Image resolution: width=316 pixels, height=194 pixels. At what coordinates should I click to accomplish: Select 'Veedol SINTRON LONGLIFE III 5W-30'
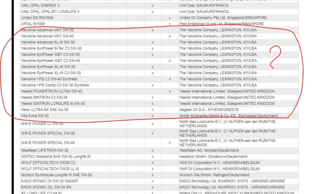click(53, 104)
